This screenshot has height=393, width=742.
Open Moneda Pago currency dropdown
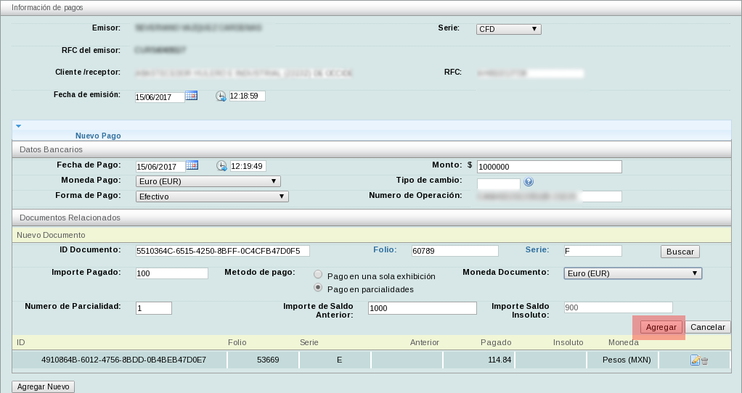208,181
